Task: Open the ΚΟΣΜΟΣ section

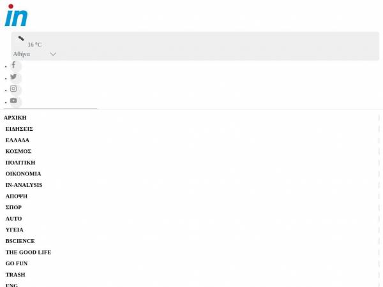Action: tap(19, 151)
